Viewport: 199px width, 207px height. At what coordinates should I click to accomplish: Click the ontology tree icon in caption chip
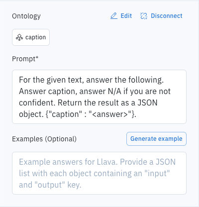coord(19,37)
